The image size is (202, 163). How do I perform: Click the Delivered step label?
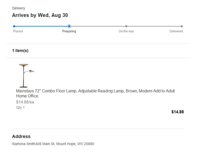176,31
